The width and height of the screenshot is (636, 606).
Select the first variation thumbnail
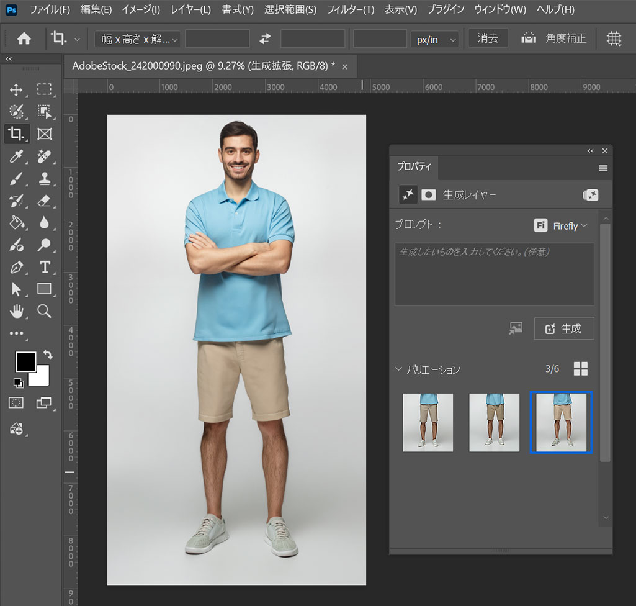pos(428,422)
